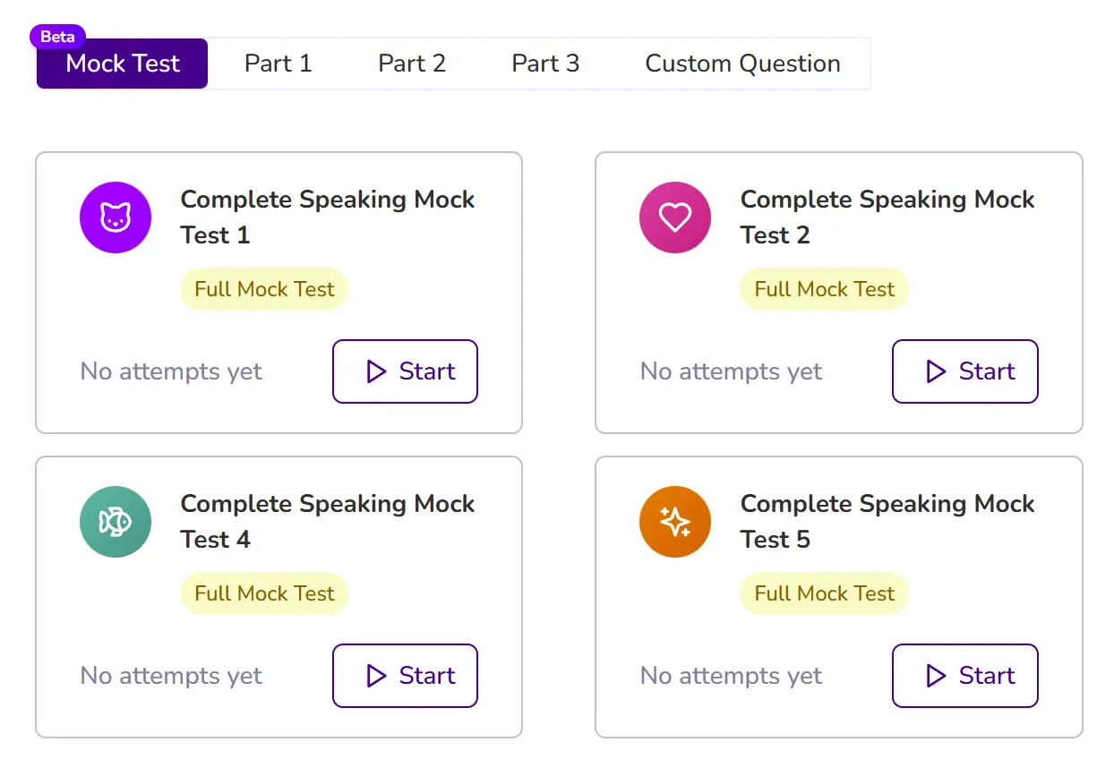The image size is (1114, 759).
Task: Click the Beta badge above the tabs
Action: [57, 37]
